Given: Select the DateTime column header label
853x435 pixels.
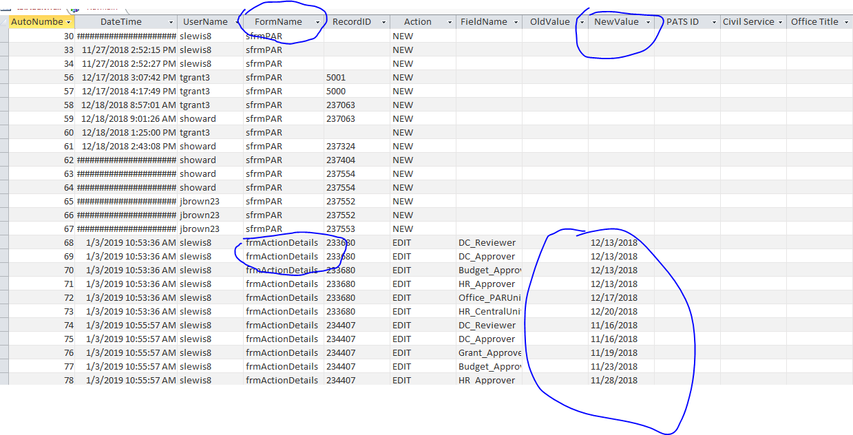Looking at the screenshot, I should tap(121, 22).
